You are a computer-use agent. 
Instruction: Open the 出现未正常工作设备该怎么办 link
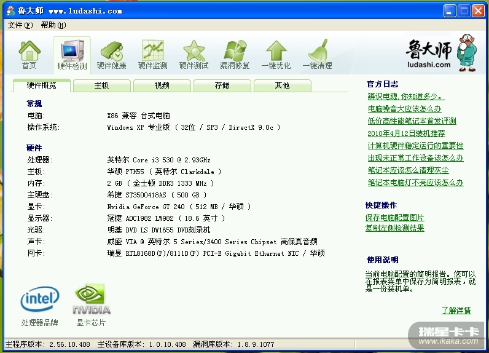(x=415, y=158)
